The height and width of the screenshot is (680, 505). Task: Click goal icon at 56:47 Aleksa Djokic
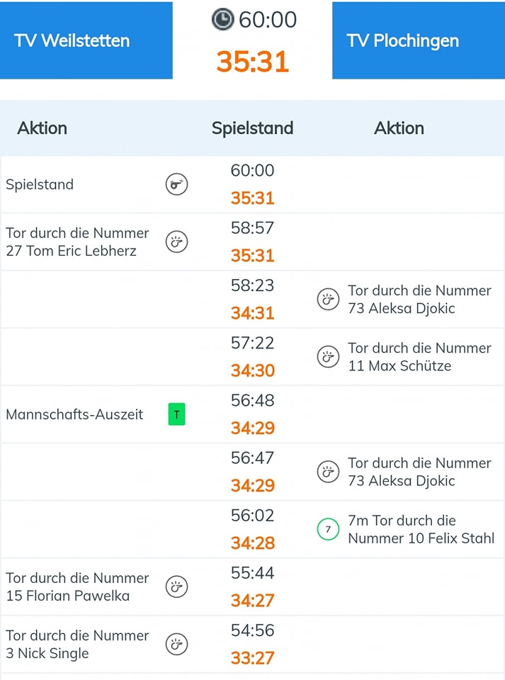[x=327, y=472]
